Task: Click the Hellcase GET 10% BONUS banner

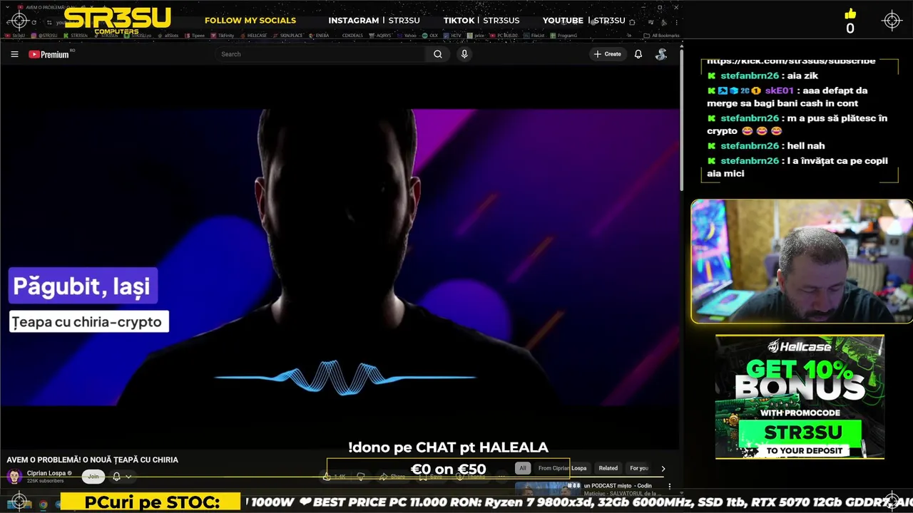Action: pyautogui.click(x=800, y=397)
